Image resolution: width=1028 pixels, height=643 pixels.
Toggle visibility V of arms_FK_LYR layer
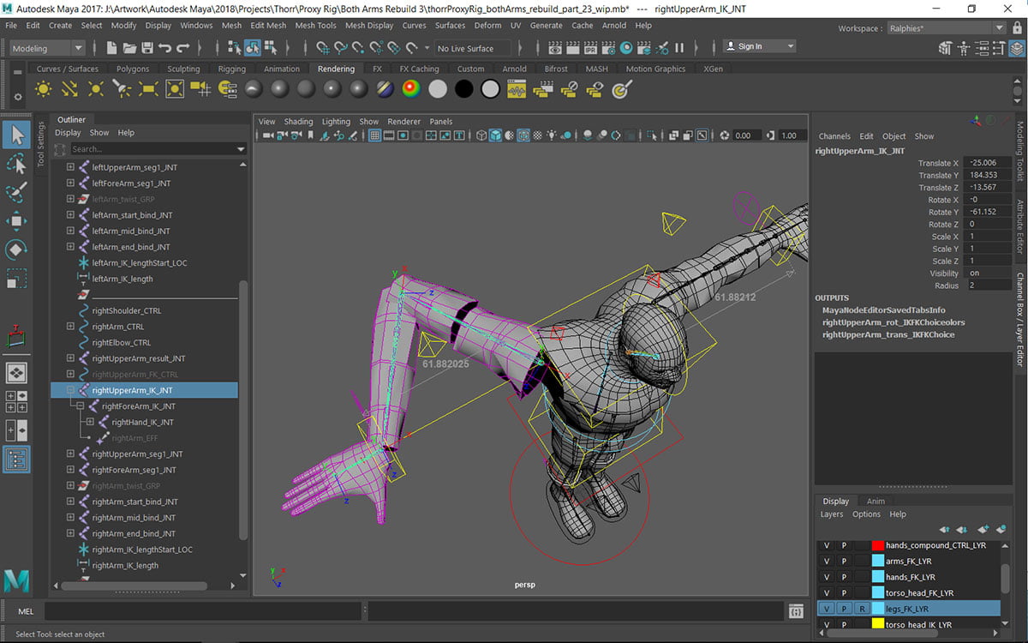[x=827, y=562]
